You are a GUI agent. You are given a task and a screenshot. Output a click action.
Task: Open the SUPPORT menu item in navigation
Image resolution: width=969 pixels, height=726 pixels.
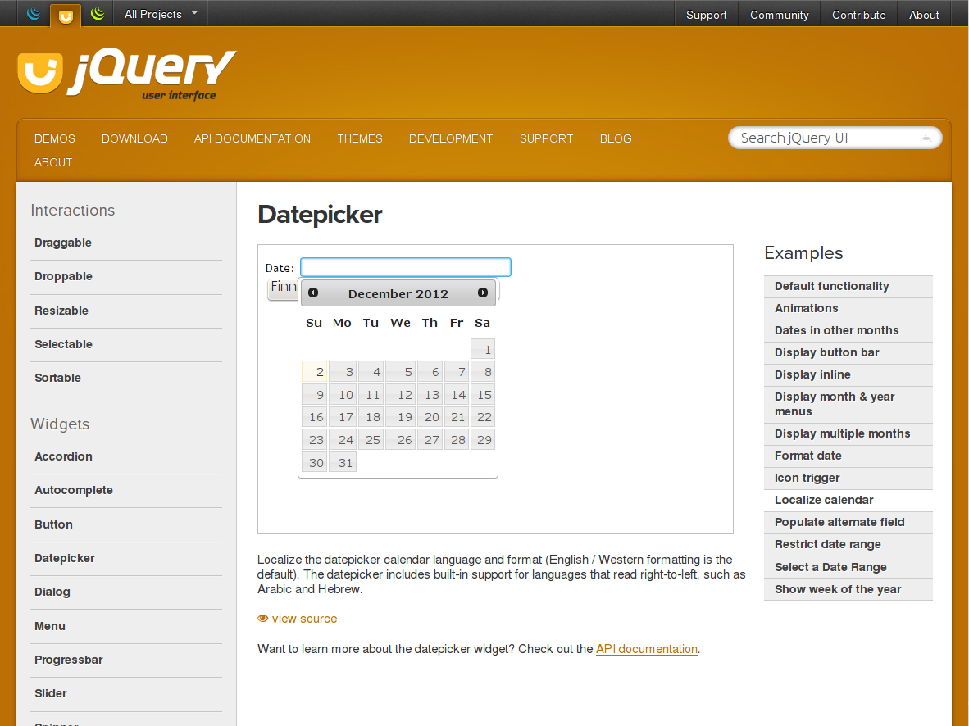click(546, 139)
